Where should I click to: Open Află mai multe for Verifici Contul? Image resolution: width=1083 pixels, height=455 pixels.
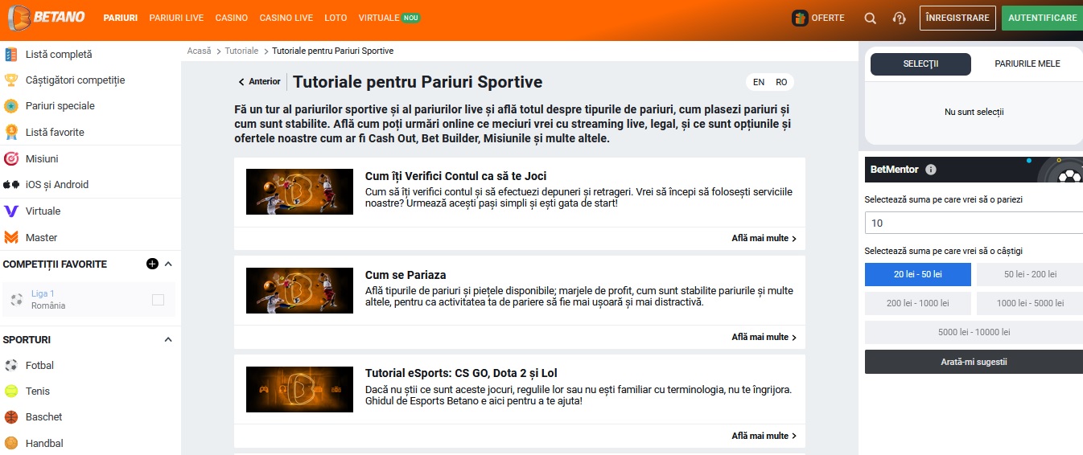(764, 239)
